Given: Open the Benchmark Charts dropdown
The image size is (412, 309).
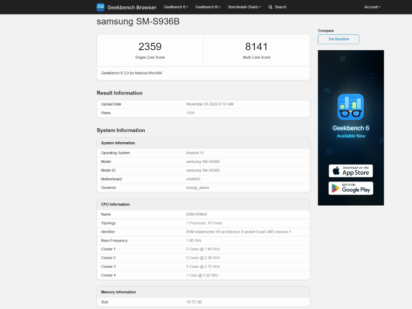Looking at the screenshot, I should (x=244, y=7).
